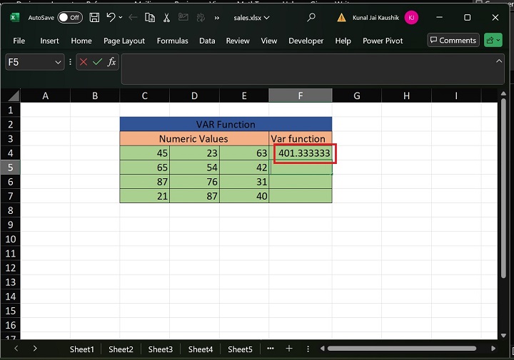
Task: Click the vertical scrollbar thumb
Action: point(503,188)
